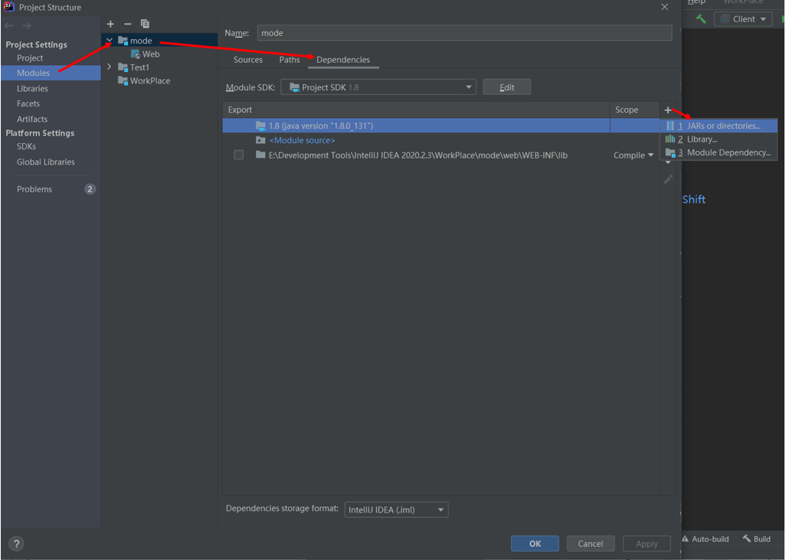Click the Apply button
Image resolution: width=786 pixels, height=560 pixels.
click(x=647, y=543)
